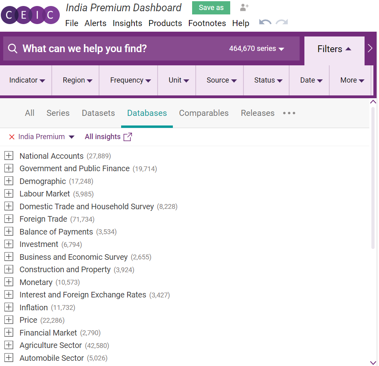Open the File menu
379x366 pixels.
(x=72, y=23)
